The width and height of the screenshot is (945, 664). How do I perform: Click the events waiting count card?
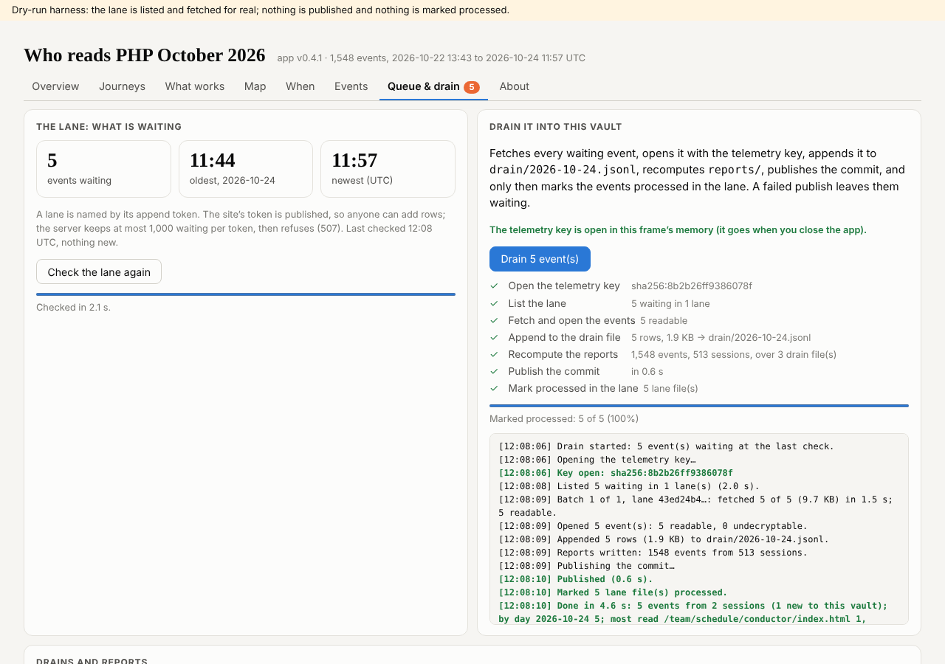pyautogui.click(x=103, y=169)
